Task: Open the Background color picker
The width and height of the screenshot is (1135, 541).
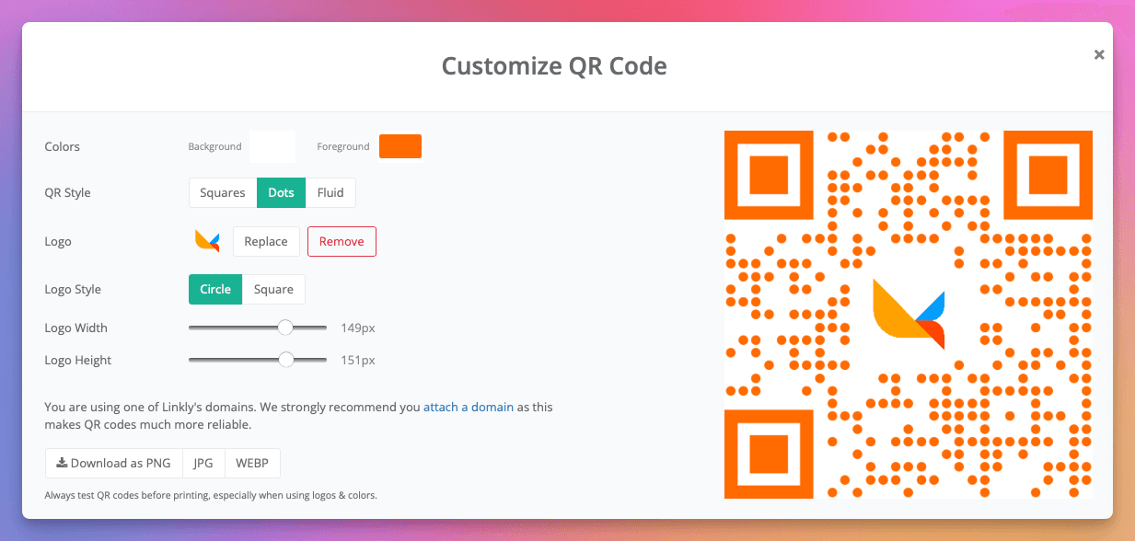Action: 272,145
